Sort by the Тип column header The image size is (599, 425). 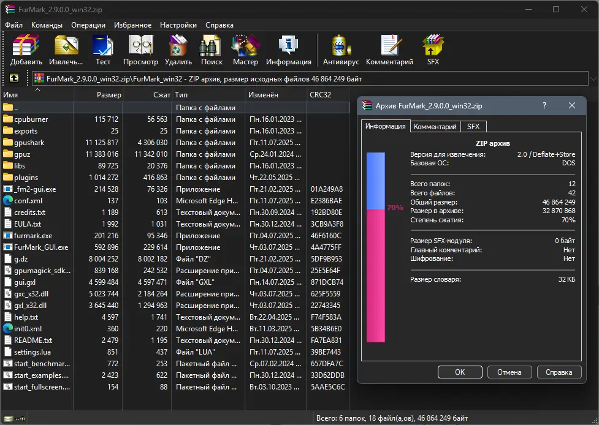(208, 94)
